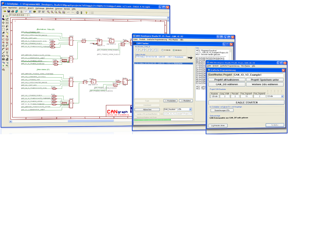312x250 pixels.
Task: Run script via the SCR icon
Action: click(x=39, y=12)
